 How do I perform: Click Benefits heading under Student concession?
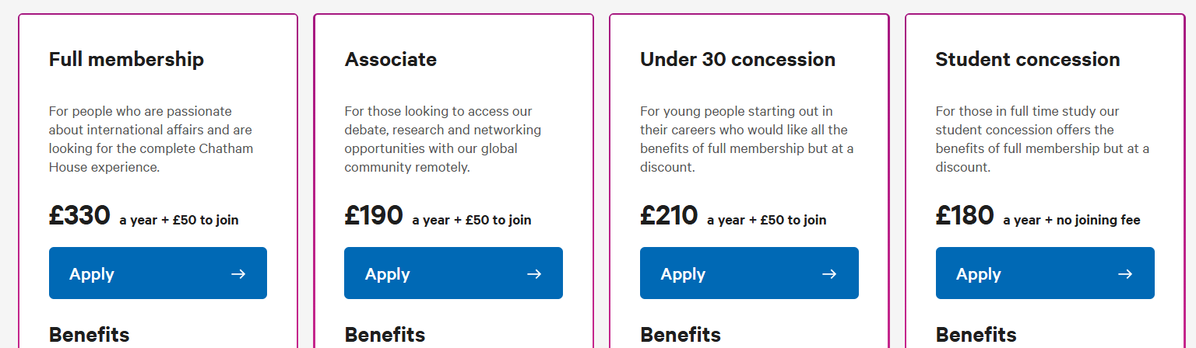click(x=976, y=335)
